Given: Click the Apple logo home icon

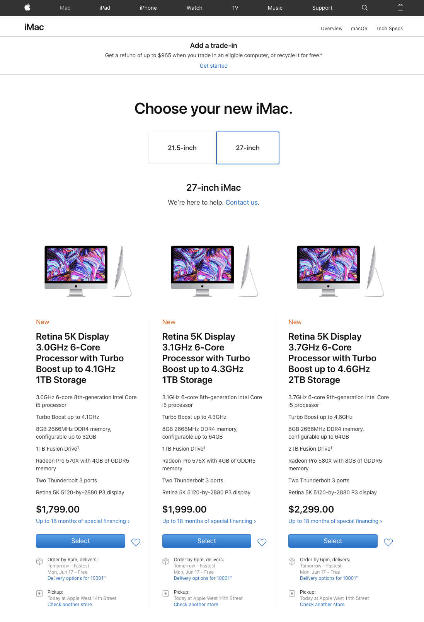Looking at the screenshot, I should pyautogui.click(x=27, y=7).
